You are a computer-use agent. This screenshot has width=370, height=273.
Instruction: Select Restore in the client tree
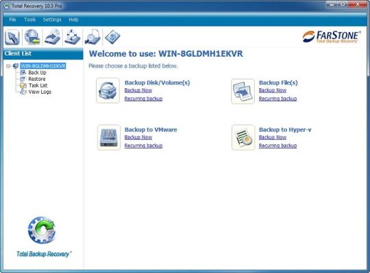[x=37, y=79]
